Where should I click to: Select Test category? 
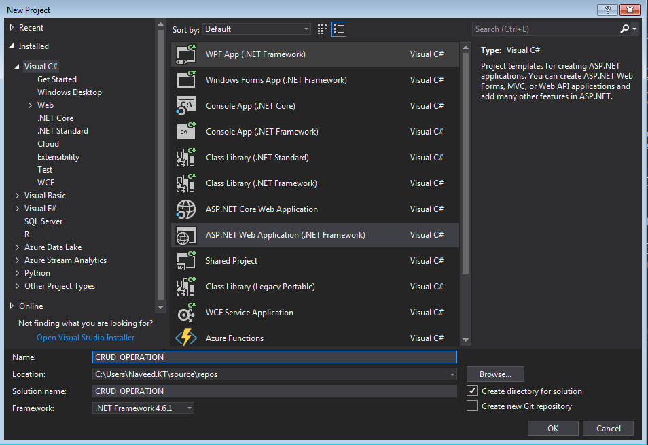click(x=45, y=170)
